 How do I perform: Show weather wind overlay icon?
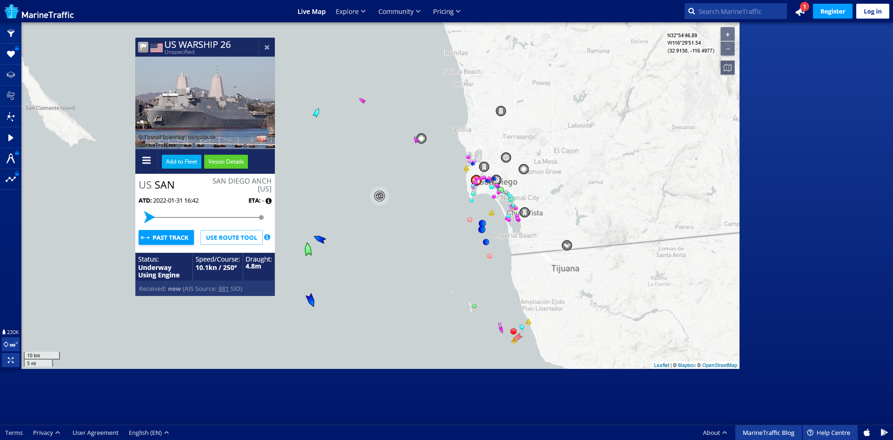pos(11,96)
